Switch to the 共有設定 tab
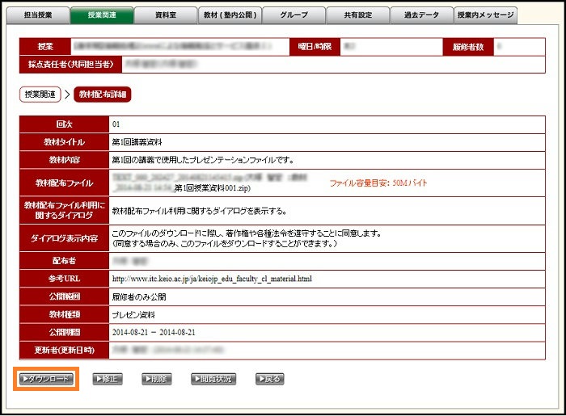 pos(357,15)
